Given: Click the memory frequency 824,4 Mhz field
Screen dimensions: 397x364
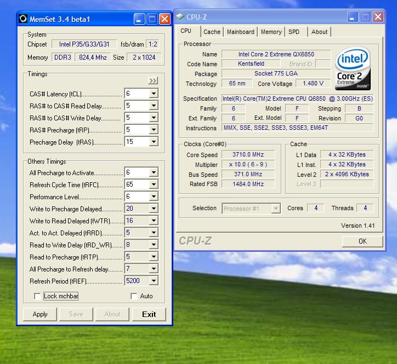Looking at the screenshot, I should (x=93, y=57).
